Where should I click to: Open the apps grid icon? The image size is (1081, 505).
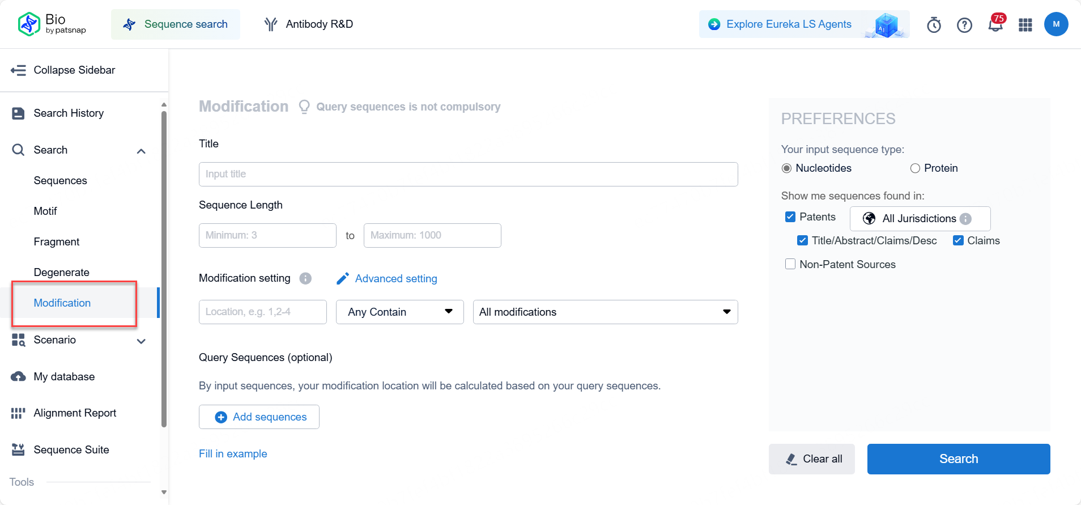[x=1025, y=25]
